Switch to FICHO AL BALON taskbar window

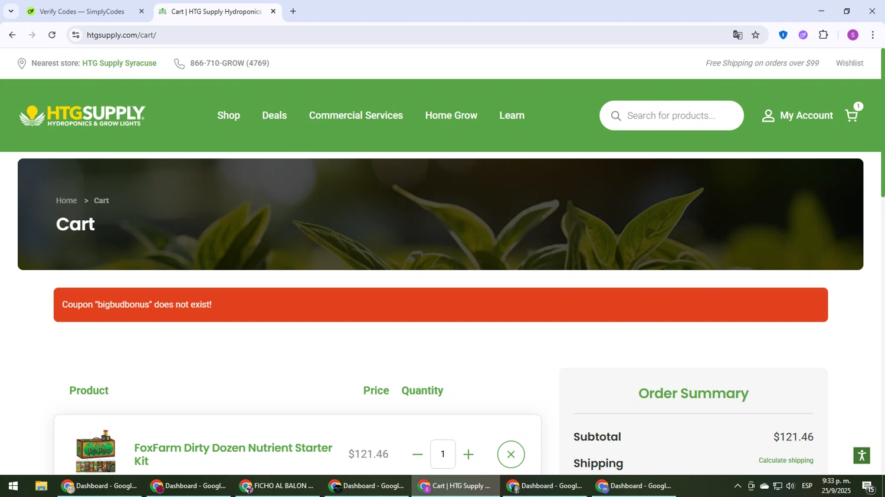pyautogui.click(x=277, y=486)
